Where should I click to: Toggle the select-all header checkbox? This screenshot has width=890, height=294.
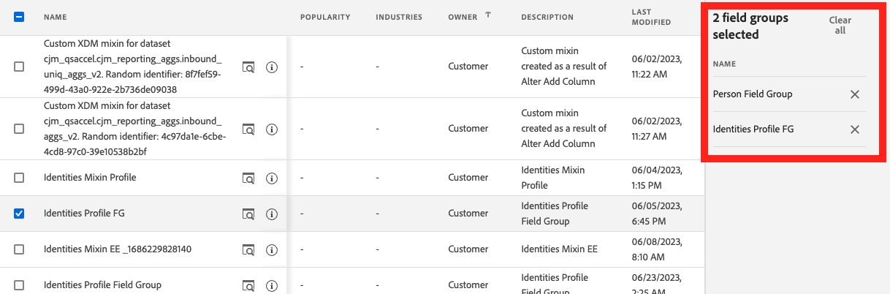click(x=19, y=16)
